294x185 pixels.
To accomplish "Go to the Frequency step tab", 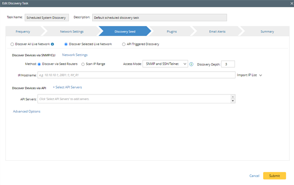I will pos(23,31).
